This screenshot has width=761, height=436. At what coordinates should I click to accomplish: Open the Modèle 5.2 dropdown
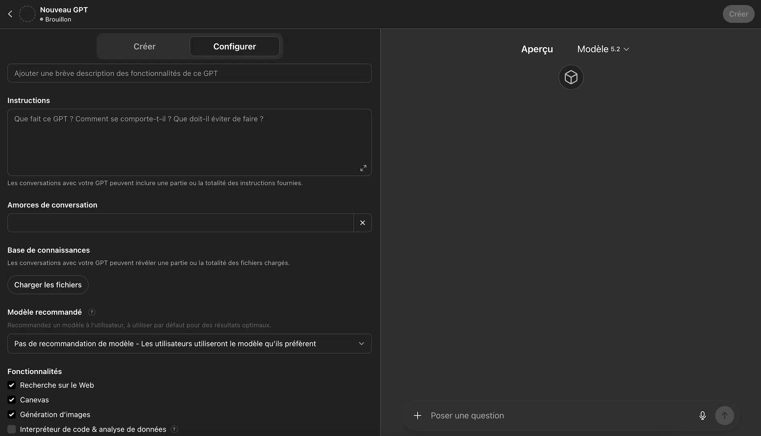603,49
